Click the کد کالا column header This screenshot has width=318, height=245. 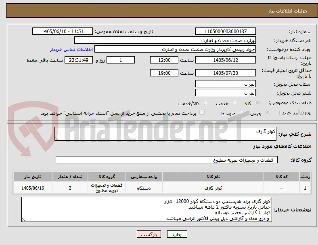(282, 177)
